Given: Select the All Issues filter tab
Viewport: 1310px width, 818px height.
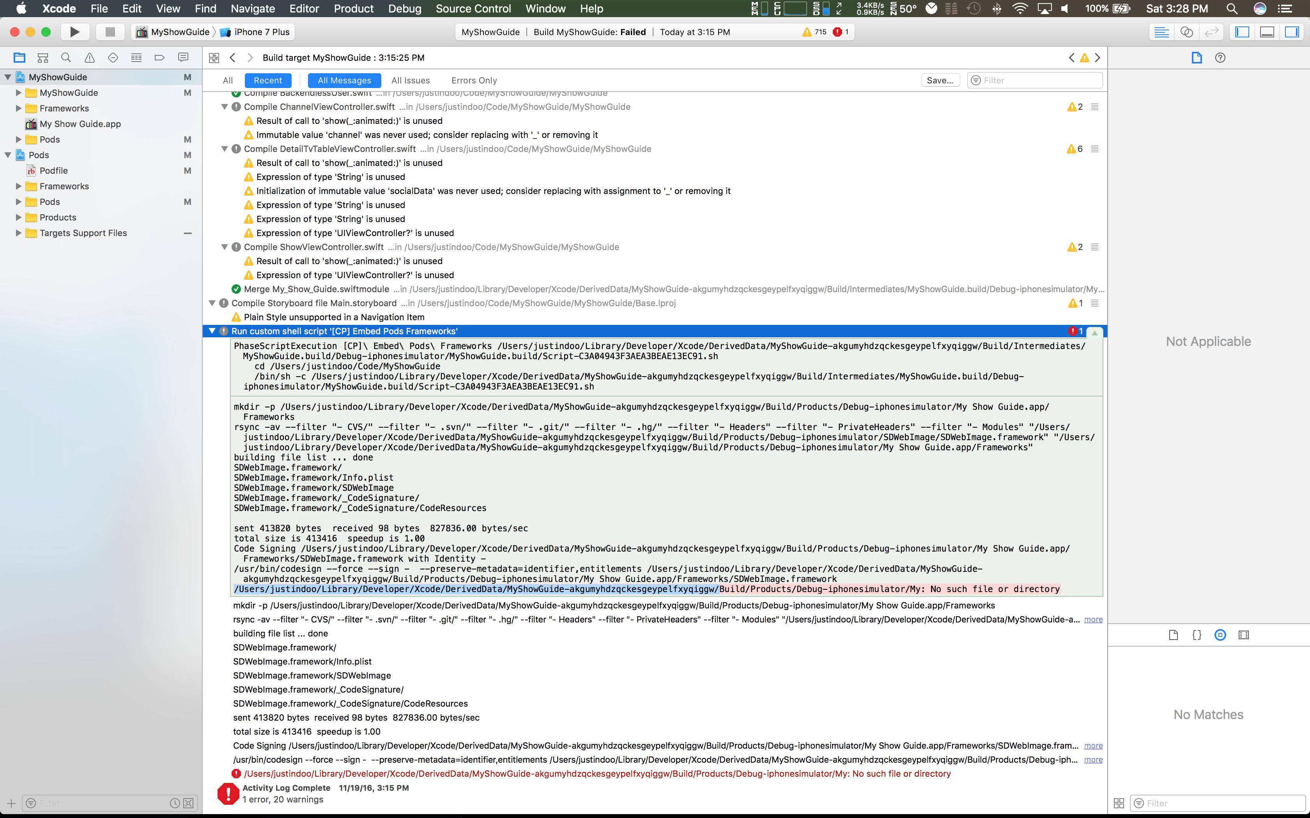Looking at the screenshot, I should [410, 80].
